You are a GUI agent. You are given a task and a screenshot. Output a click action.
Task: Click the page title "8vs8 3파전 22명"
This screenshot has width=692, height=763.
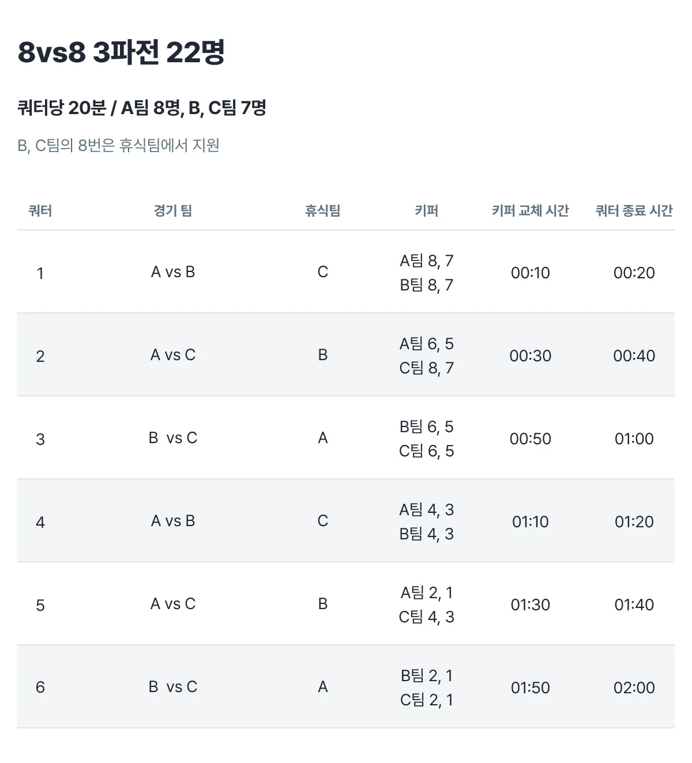click(x=121, y=52)
